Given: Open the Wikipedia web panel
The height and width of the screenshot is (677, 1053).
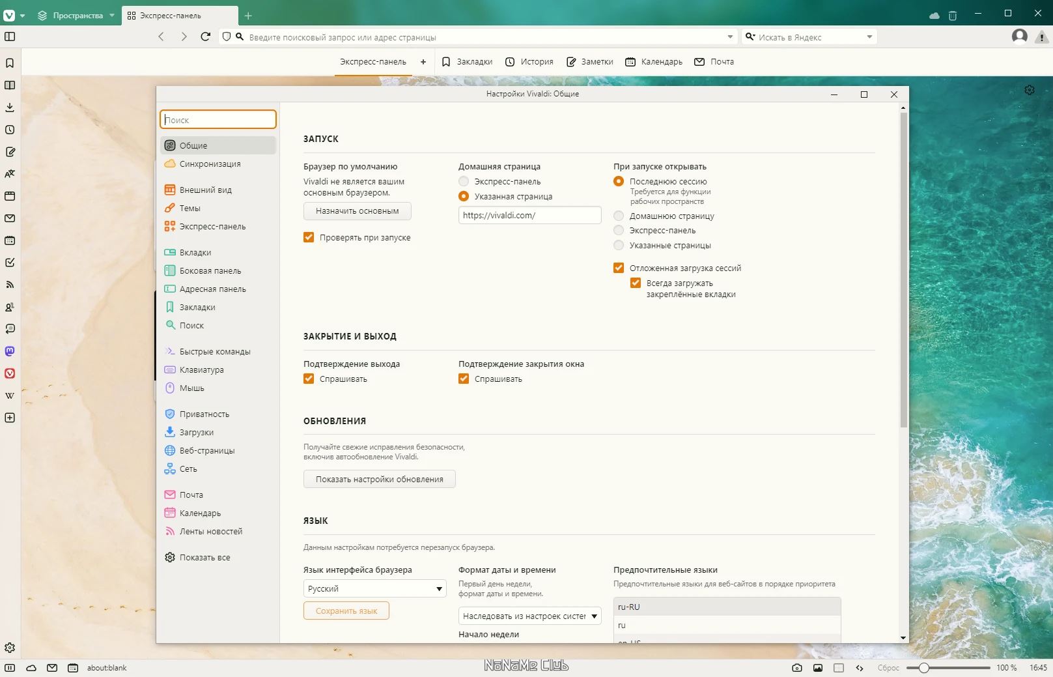Looking at the screenshot, I should 10,396.
